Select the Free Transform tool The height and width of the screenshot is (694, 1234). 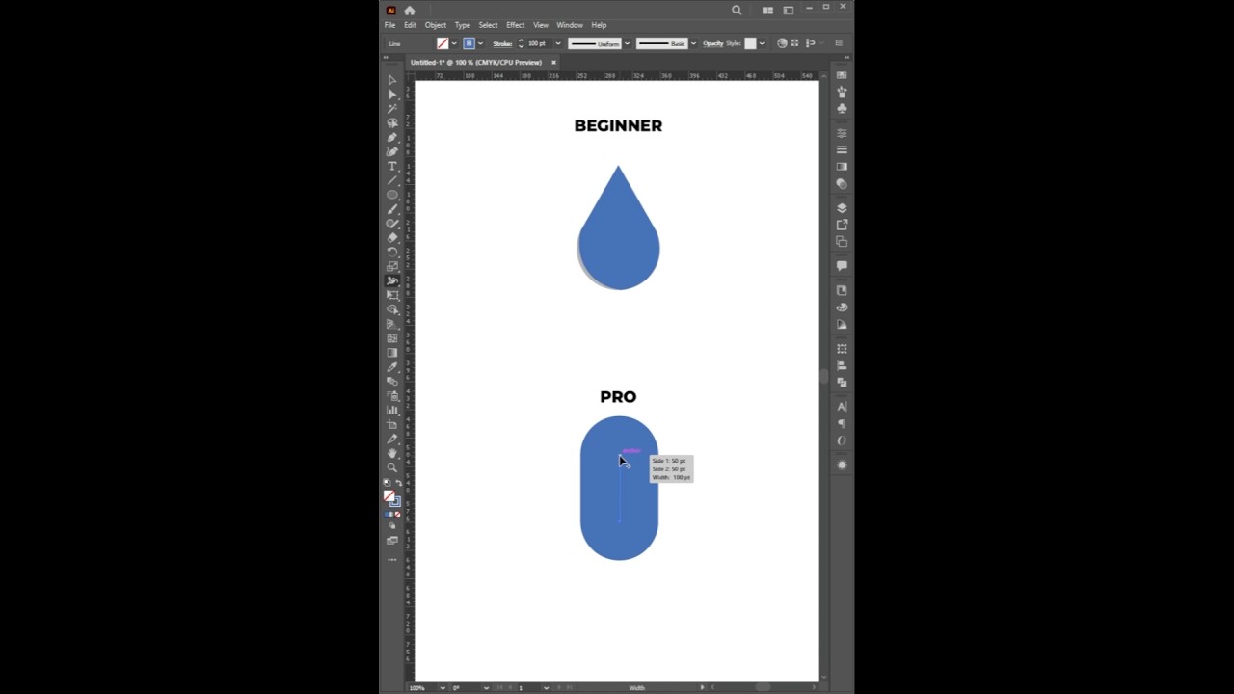pos(392,295)
